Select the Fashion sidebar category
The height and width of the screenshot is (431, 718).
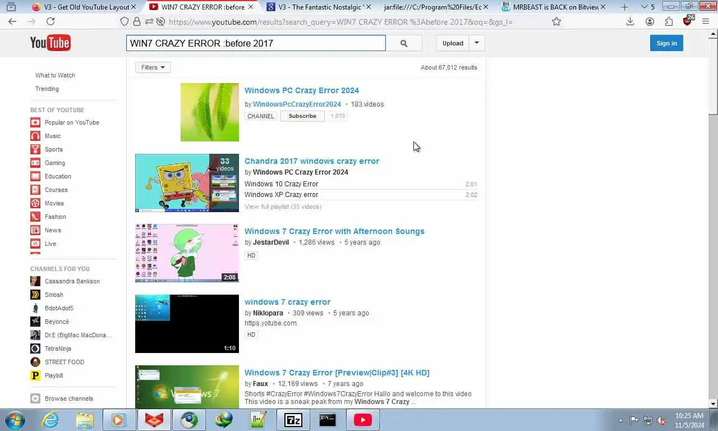(56, 217)
